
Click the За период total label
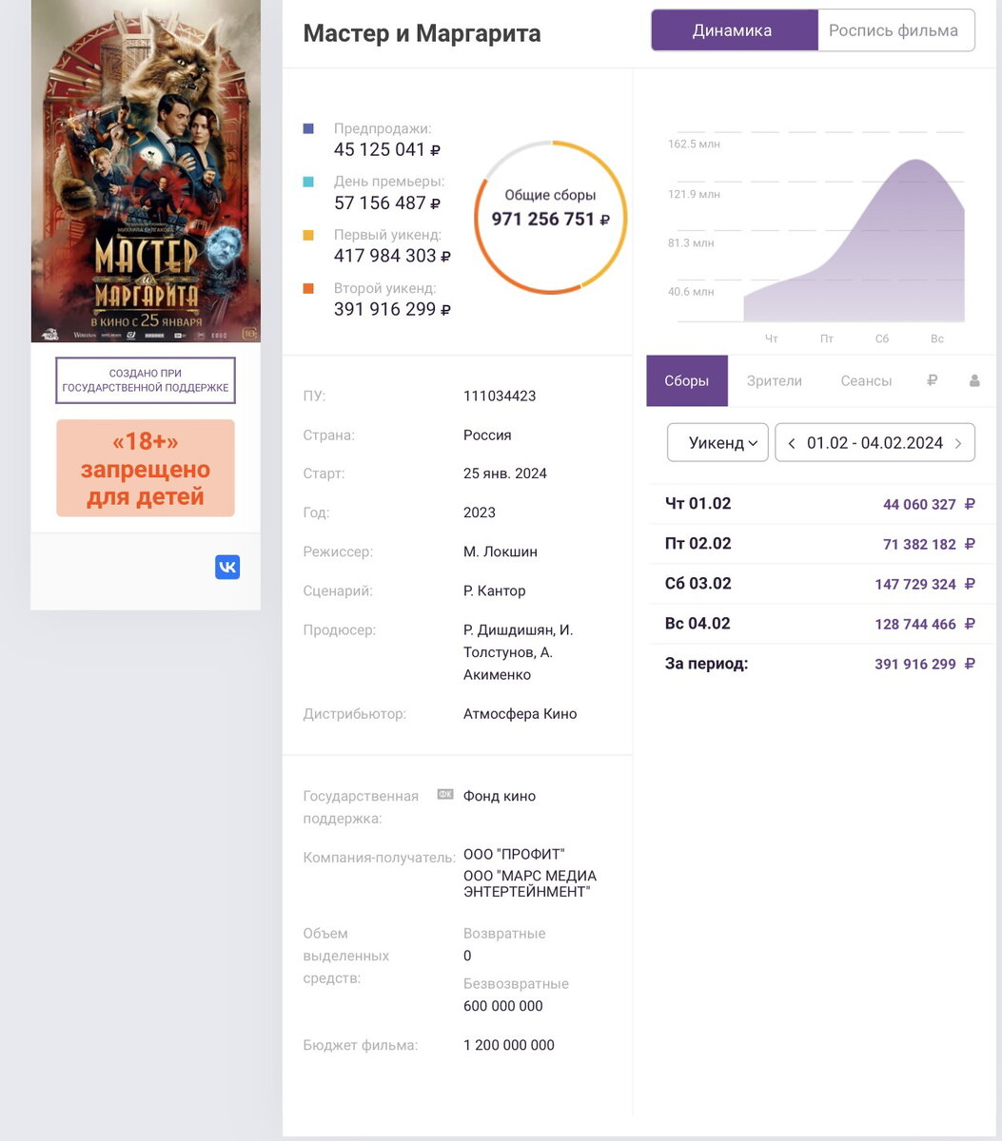coord(706,664)
